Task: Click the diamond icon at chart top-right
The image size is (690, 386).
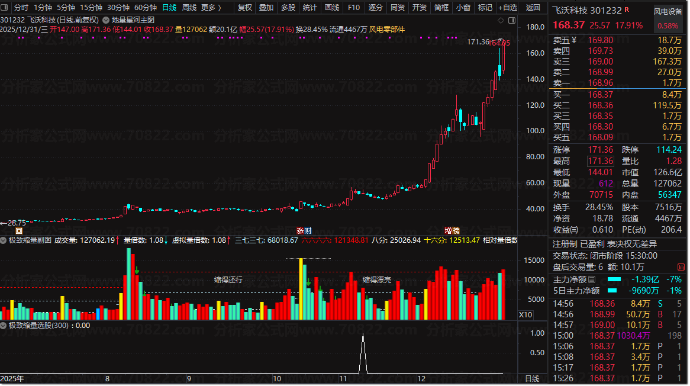Action: pyautogui.click(x=501, y=20)
